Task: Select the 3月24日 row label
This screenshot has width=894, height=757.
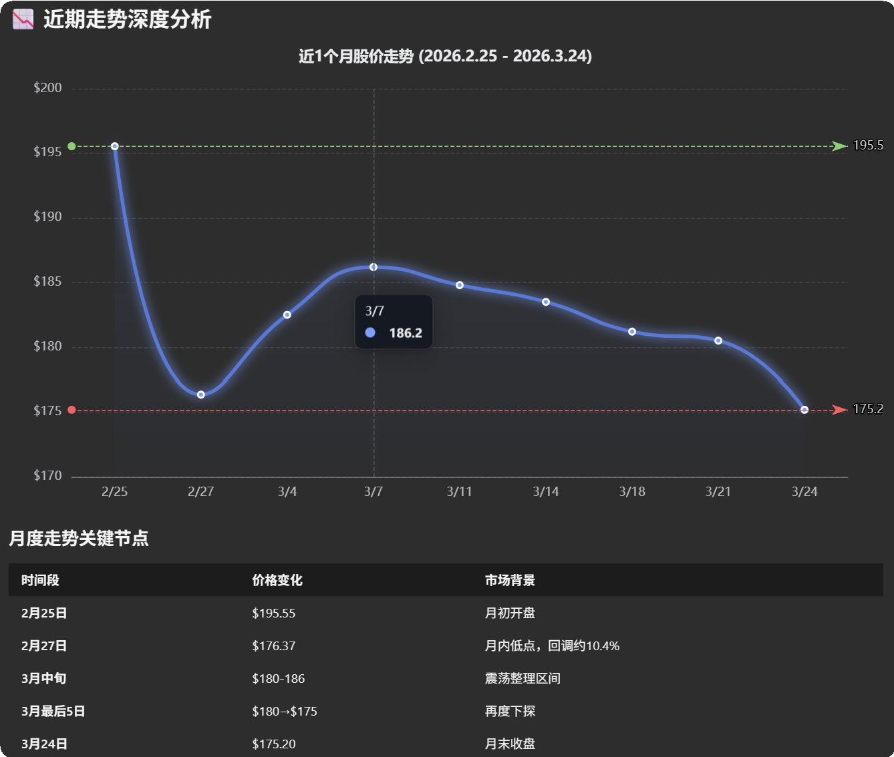Action: click(x=44, y=744)
